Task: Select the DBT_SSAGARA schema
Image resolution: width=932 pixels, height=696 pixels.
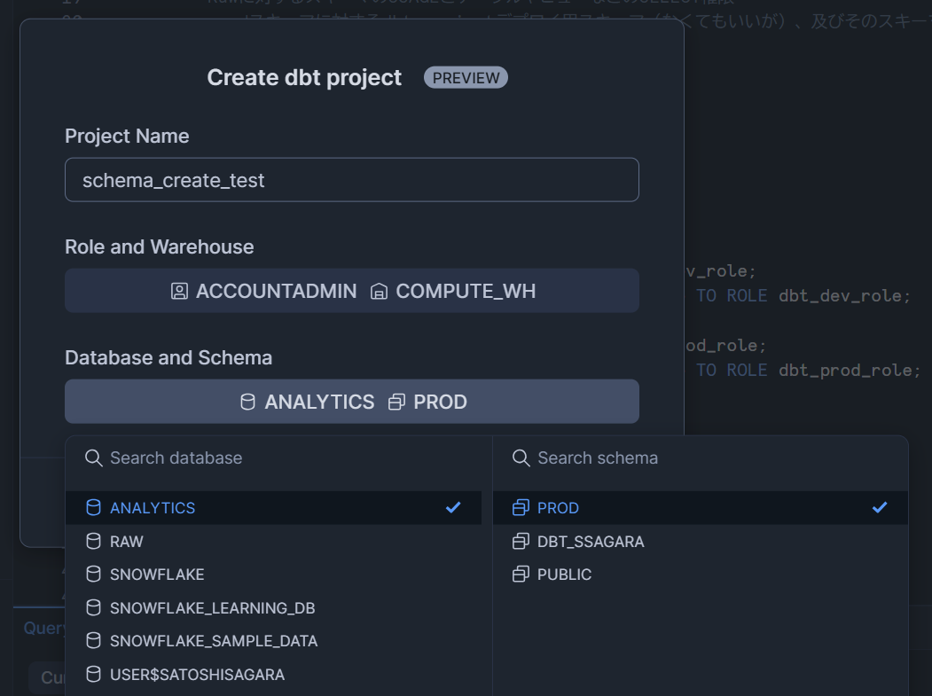Action: (591, 541)
